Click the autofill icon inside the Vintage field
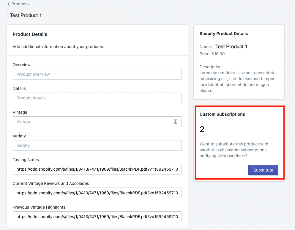The width and height of the screenshot is (295, 230). point(176,122)
